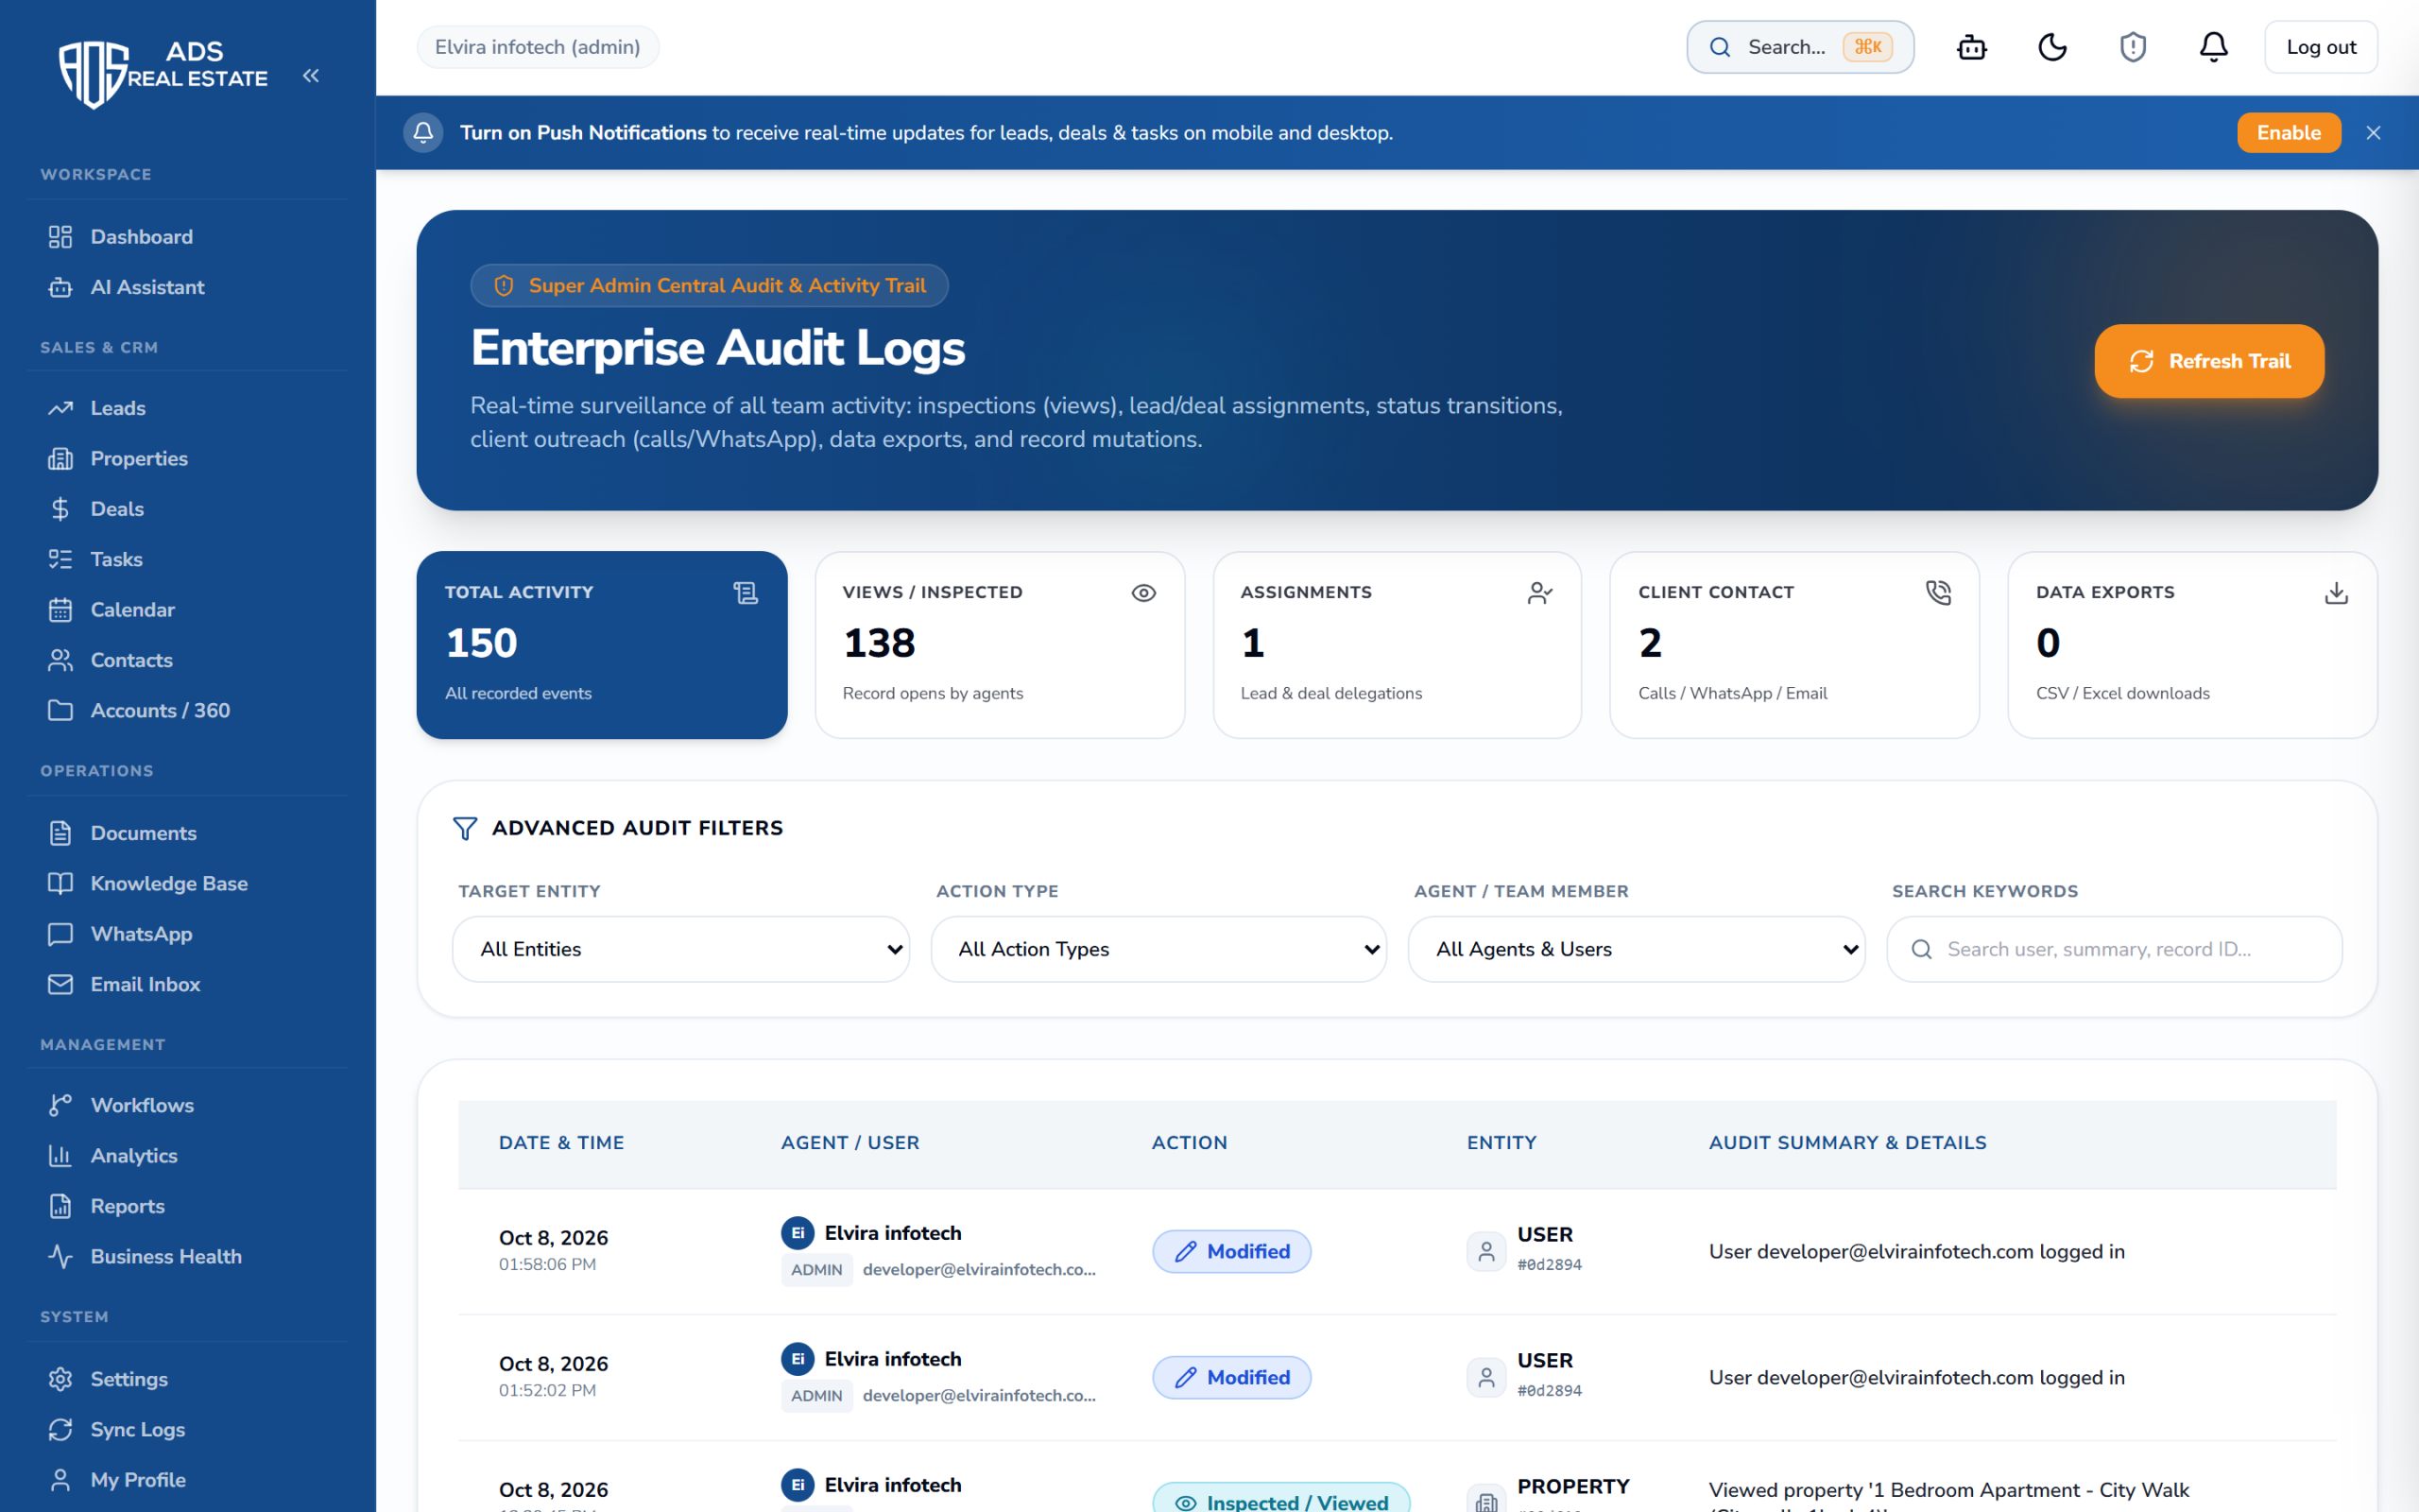The image size is (2419, 1512).
Task: Click Modified badge on 01:58:06 PM row
Action: point(1231,1251)
